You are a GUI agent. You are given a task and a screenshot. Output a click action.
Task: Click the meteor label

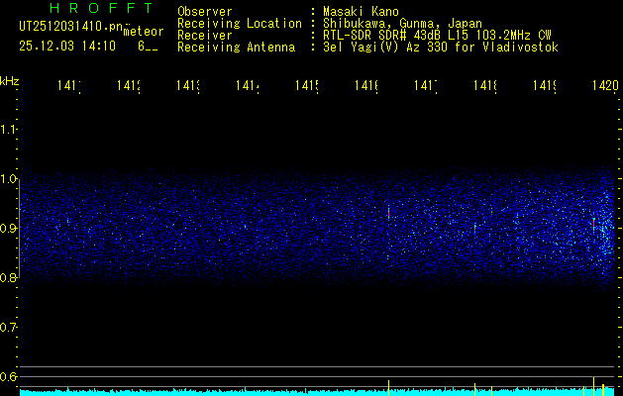point(144,32)
